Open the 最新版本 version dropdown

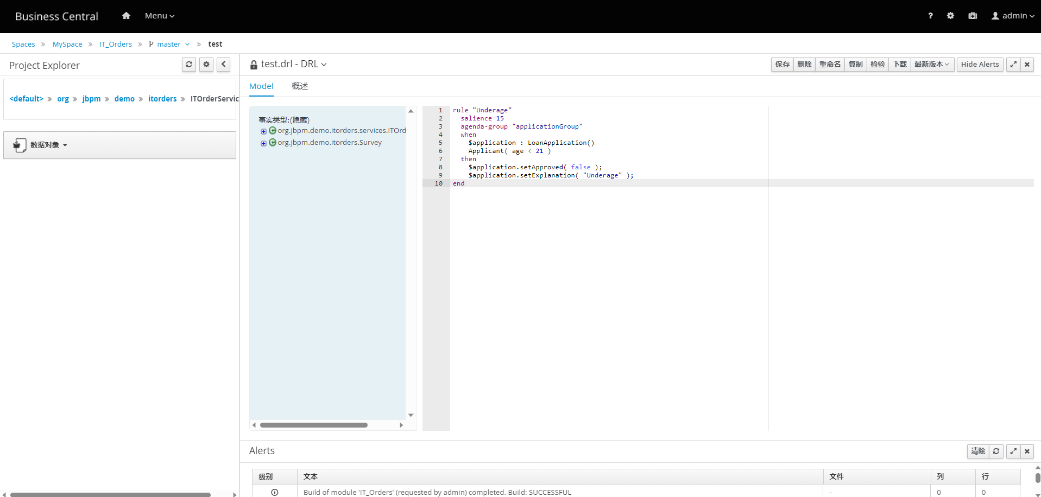click(x=932, y=64)
